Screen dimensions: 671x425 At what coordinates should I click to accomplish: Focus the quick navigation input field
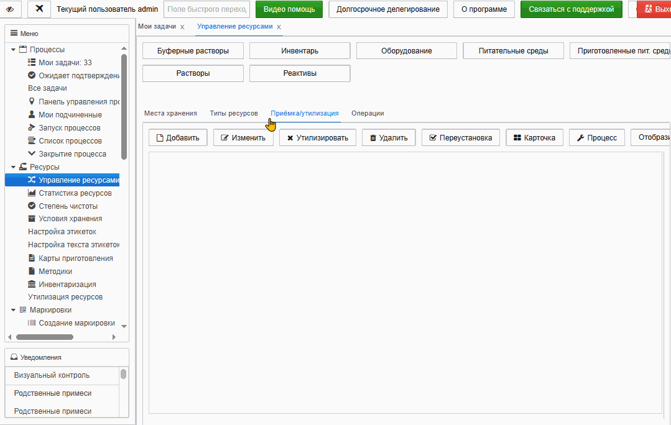[206, 9]
